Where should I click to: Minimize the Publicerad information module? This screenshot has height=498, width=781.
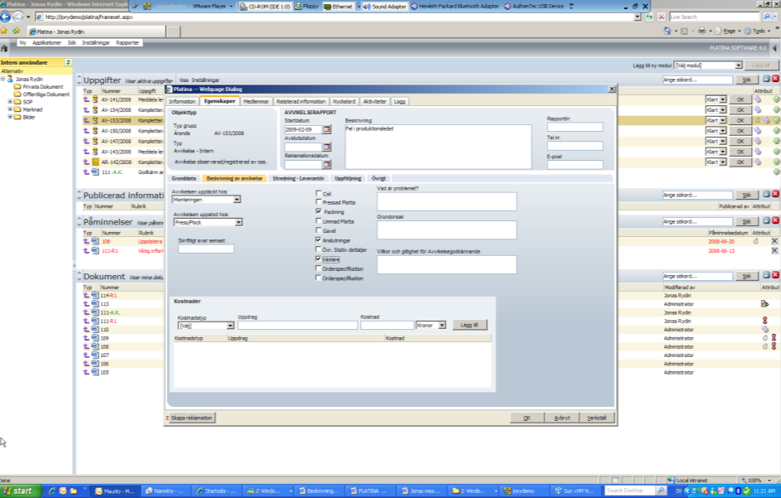click(767, 194)
